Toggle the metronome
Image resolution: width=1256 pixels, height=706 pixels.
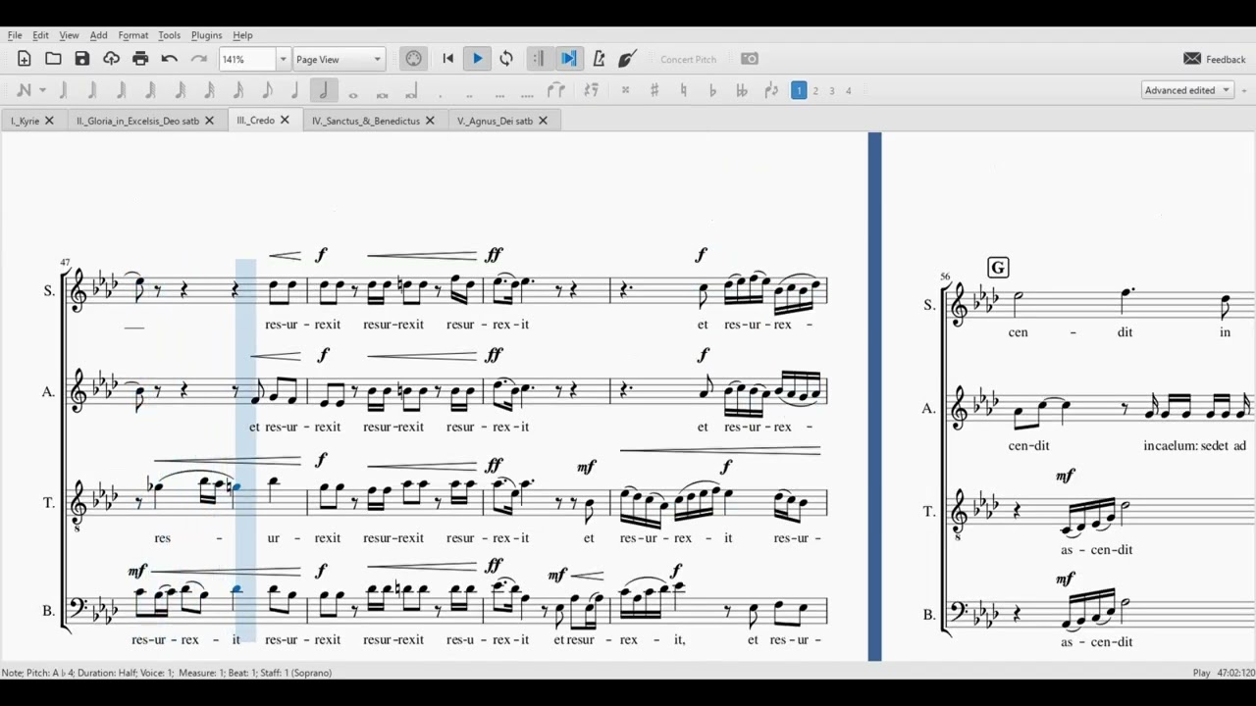599,59
